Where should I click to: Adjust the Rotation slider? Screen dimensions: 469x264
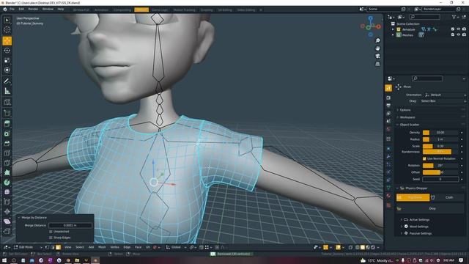click(440, 166)
